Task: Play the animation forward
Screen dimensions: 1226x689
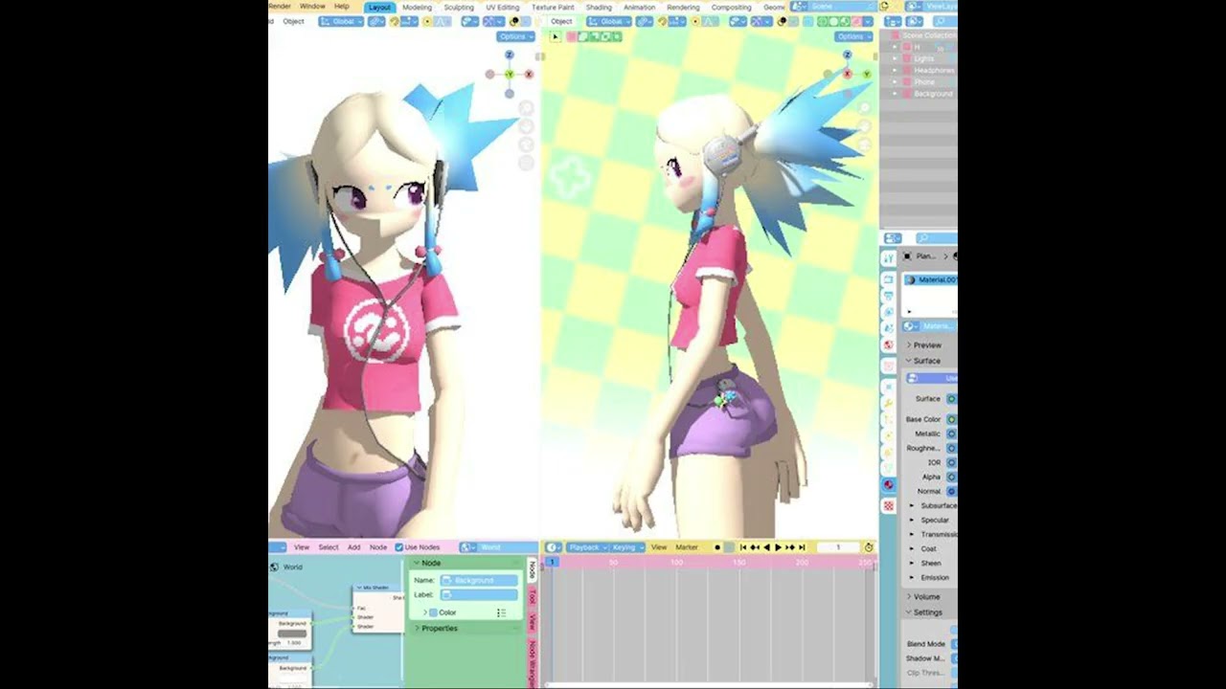Action: [x=778, y=547]
